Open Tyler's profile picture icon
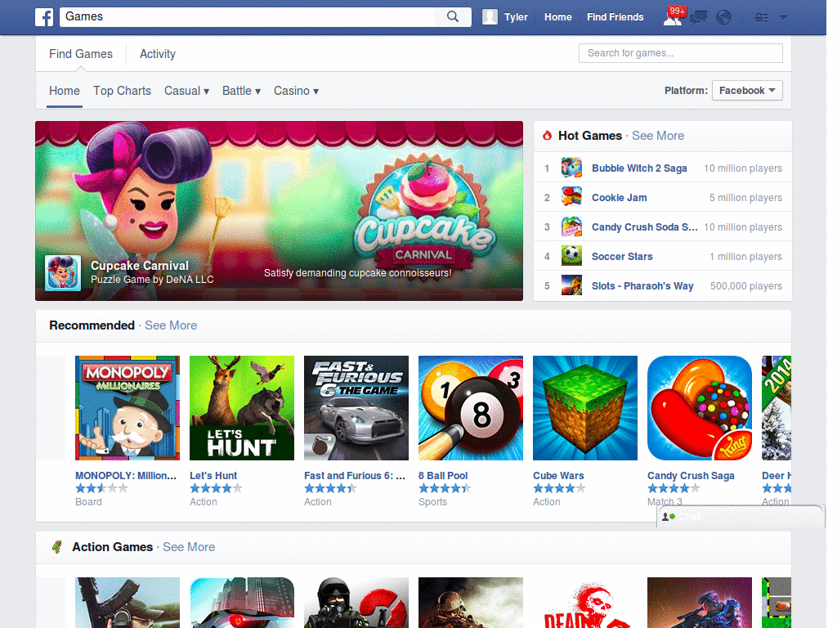This screenshot has height=628, width=837. click(x=490, y=17)
